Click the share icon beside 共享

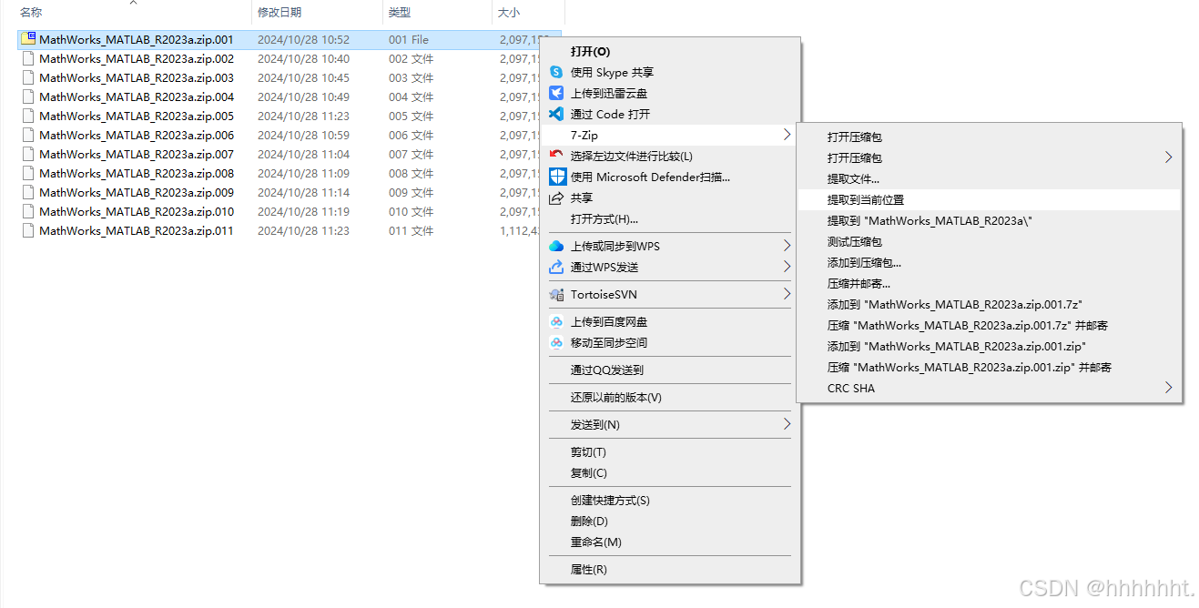[556, 198]
